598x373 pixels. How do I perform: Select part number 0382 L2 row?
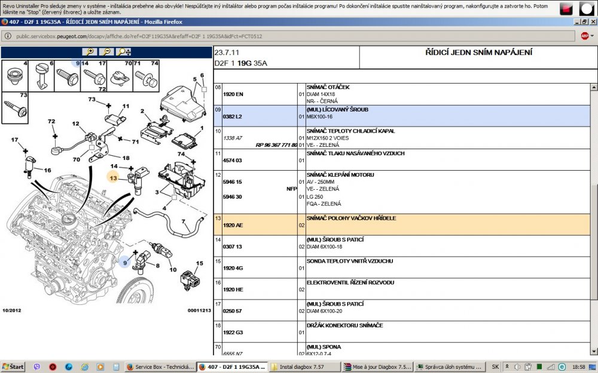(x=402, y=116)
